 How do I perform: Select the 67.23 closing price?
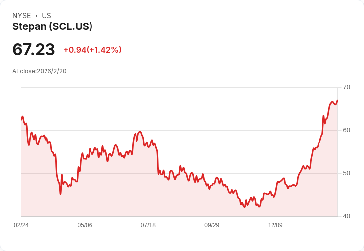[x=34, y=49]
